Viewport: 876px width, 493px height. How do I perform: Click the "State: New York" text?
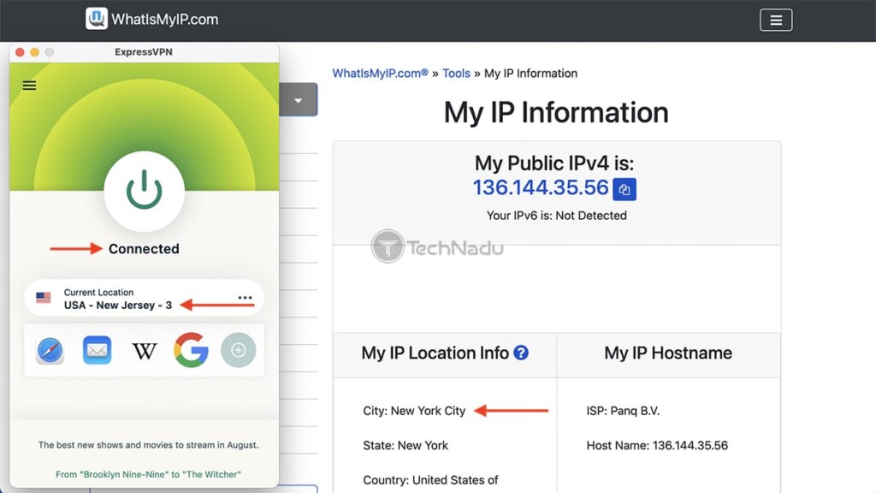[x=405, y=445]
